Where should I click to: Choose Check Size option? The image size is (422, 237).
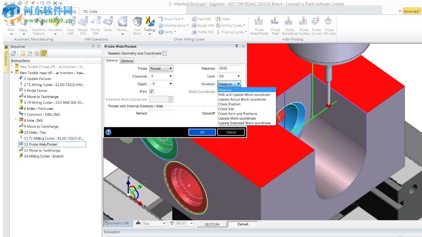tap(226, 109)
